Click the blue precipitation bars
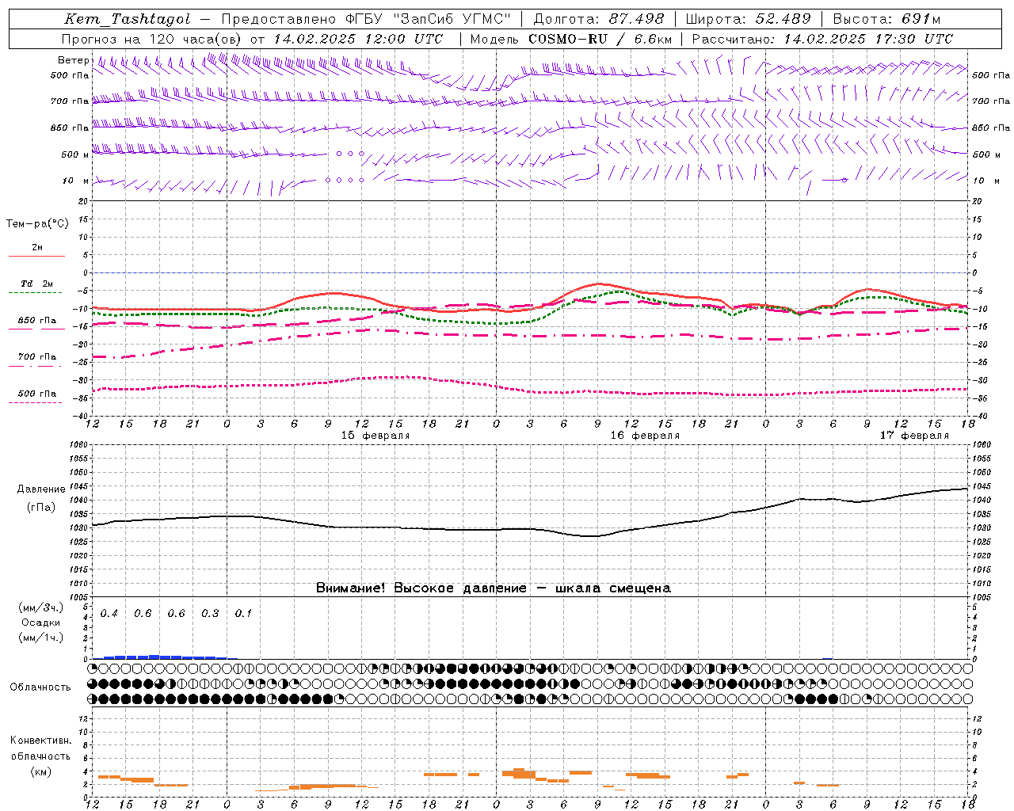The height and width of the screenshot is (811, 1014). click(166, 657)
